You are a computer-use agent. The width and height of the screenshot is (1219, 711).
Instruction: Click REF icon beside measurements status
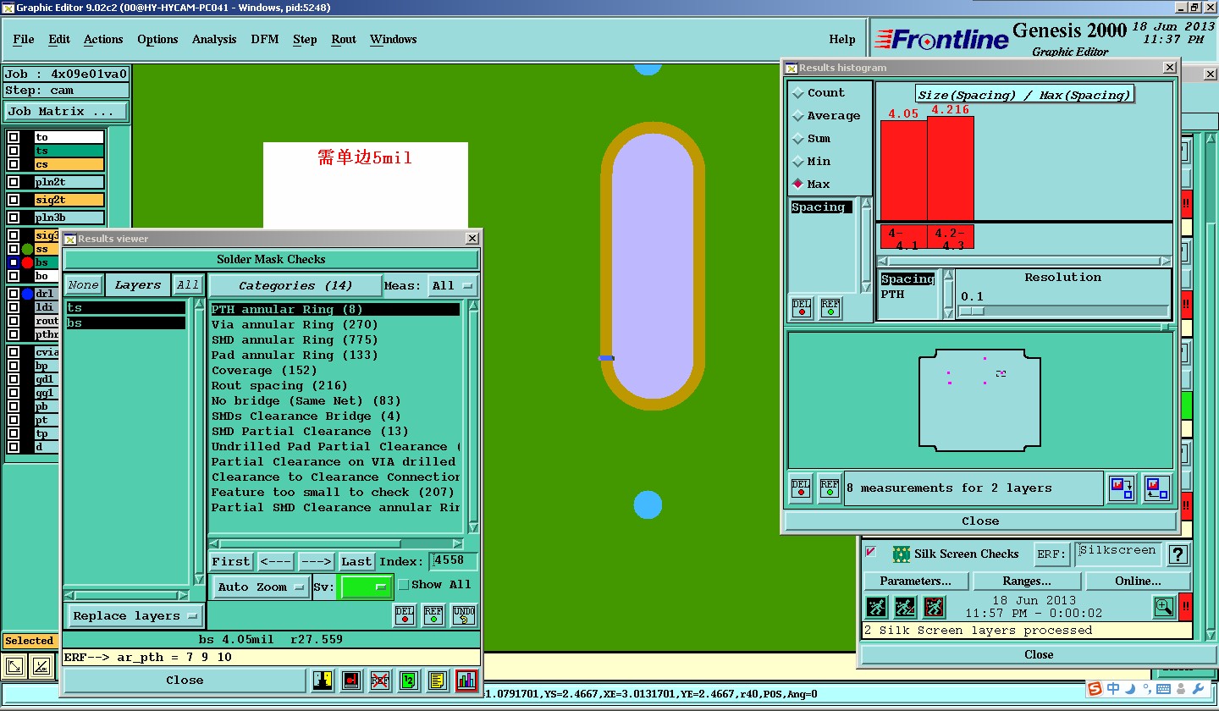pyautogui.click(x=830, y=488)
